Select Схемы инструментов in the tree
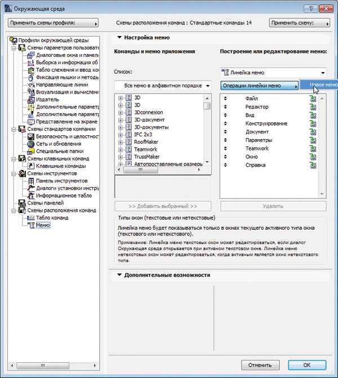338x378 pixels. [52, 174]
